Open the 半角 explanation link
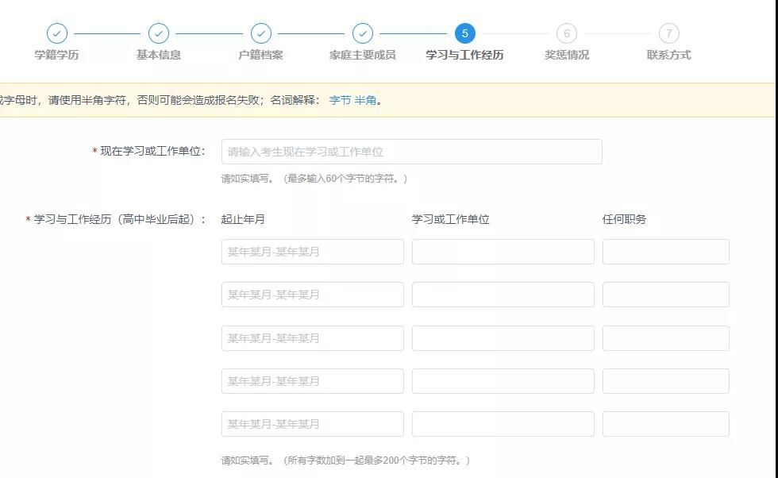 tap(365, 100)
